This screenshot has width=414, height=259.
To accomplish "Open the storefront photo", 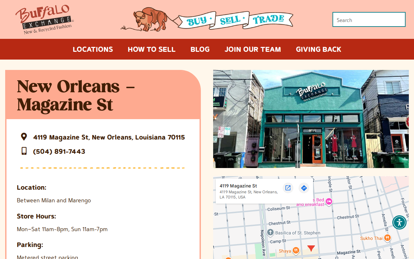I will click(311, 119).
